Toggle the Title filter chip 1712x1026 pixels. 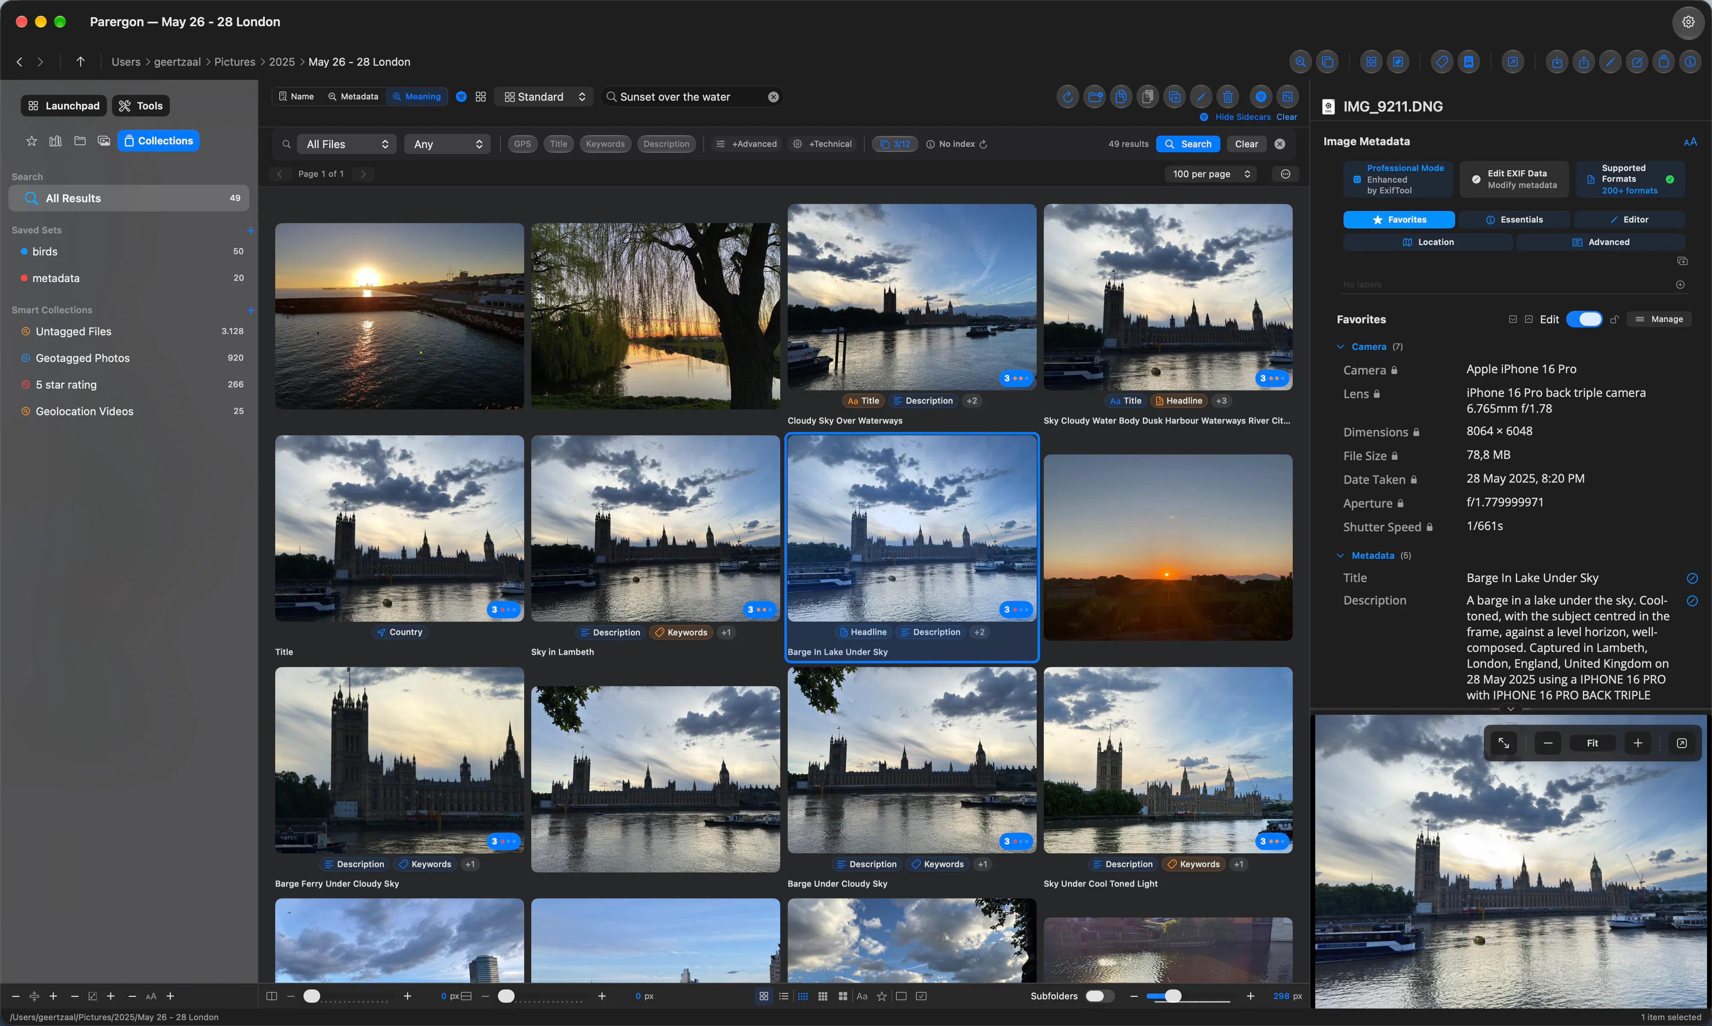tap(558, 144)
